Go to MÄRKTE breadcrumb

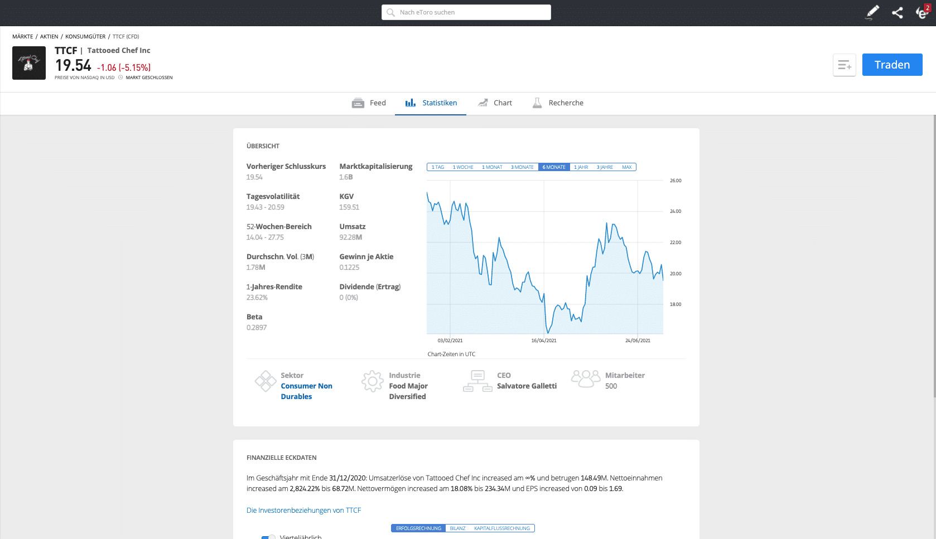coord(23,37)
